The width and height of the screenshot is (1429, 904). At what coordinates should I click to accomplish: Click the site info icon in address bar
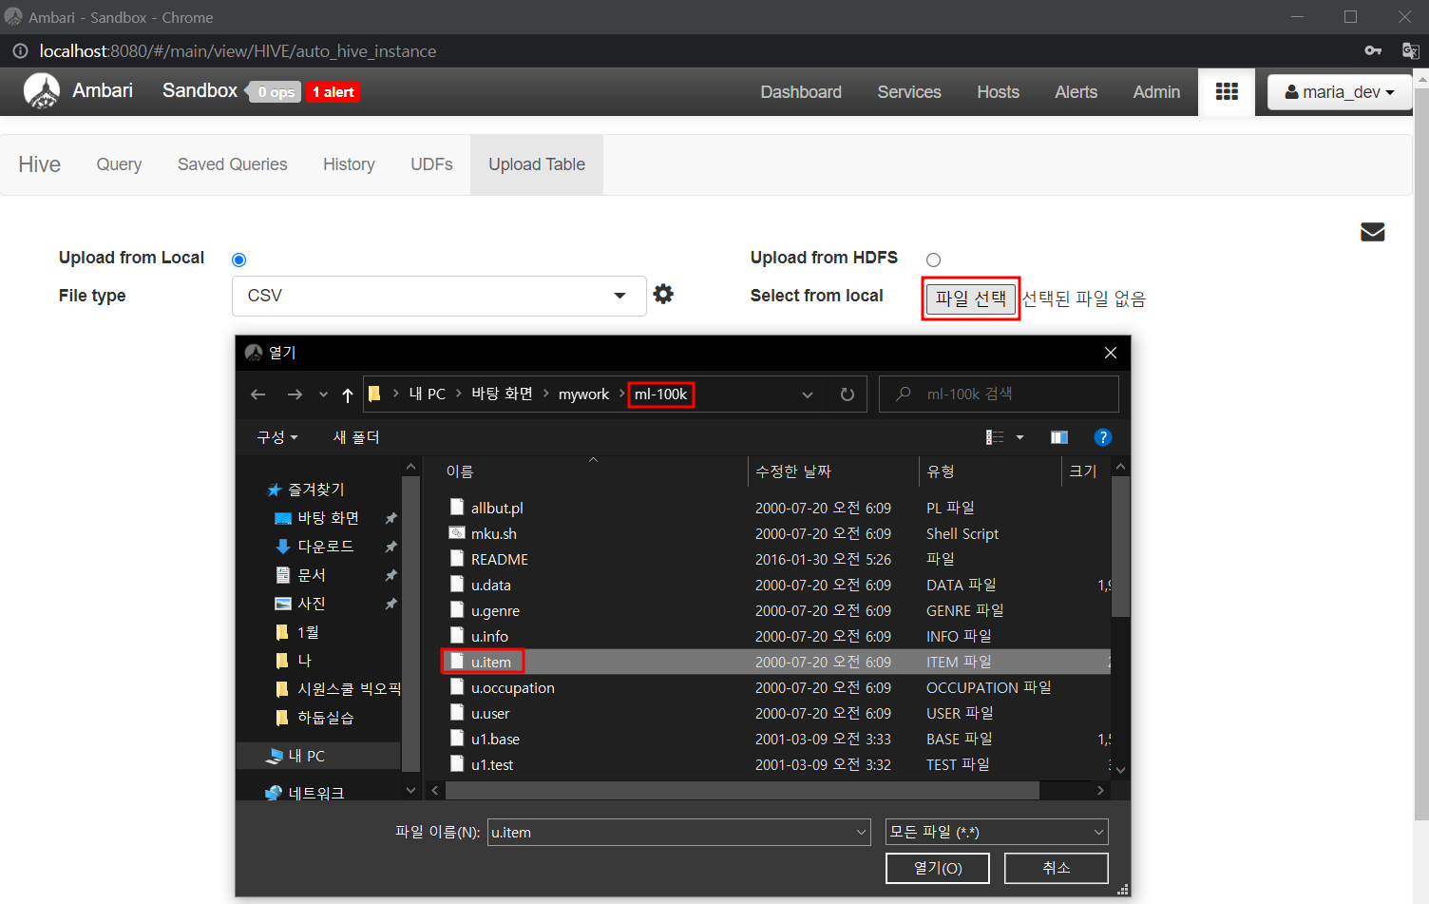tap(20, 51)
